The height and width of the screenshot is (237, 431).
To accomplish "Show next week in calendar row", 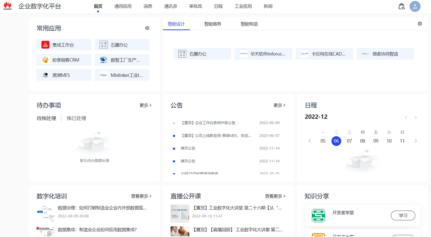I will click(x=416, y=141).
